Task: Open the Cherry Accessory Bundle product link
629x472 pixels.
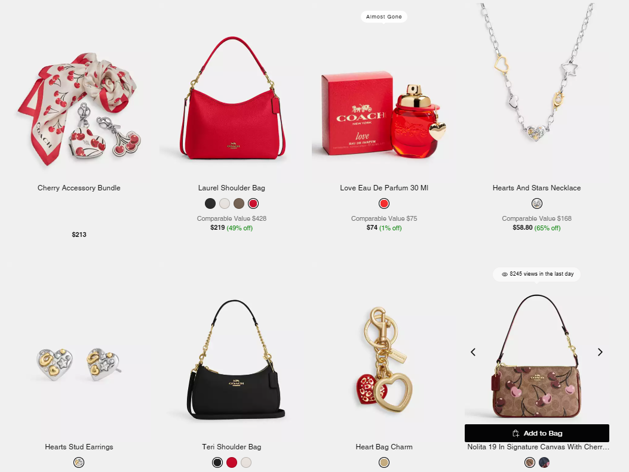Action: [79, 188]
